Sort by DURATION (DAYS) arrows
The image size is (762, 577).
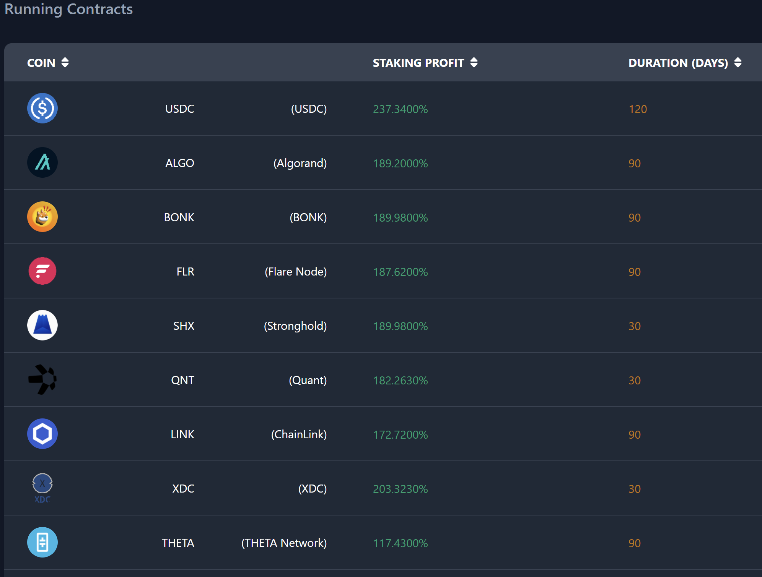(738, 63)
